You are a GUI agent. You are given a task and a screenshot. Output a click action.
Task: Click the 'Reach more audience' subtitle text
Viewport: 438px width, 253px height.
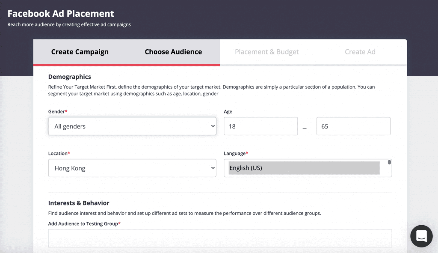coord(69,24)
